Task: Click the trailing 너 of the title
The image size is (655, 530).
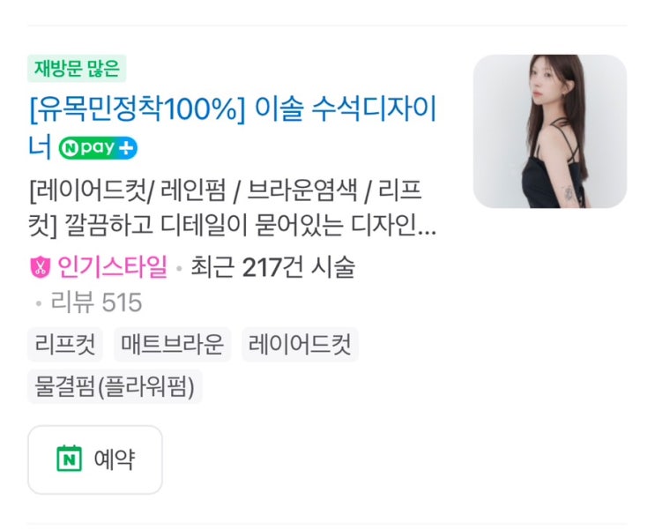Action: [x=40, y=146]
